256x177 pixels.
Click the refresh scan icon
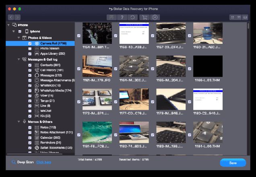tap(132, 17)
